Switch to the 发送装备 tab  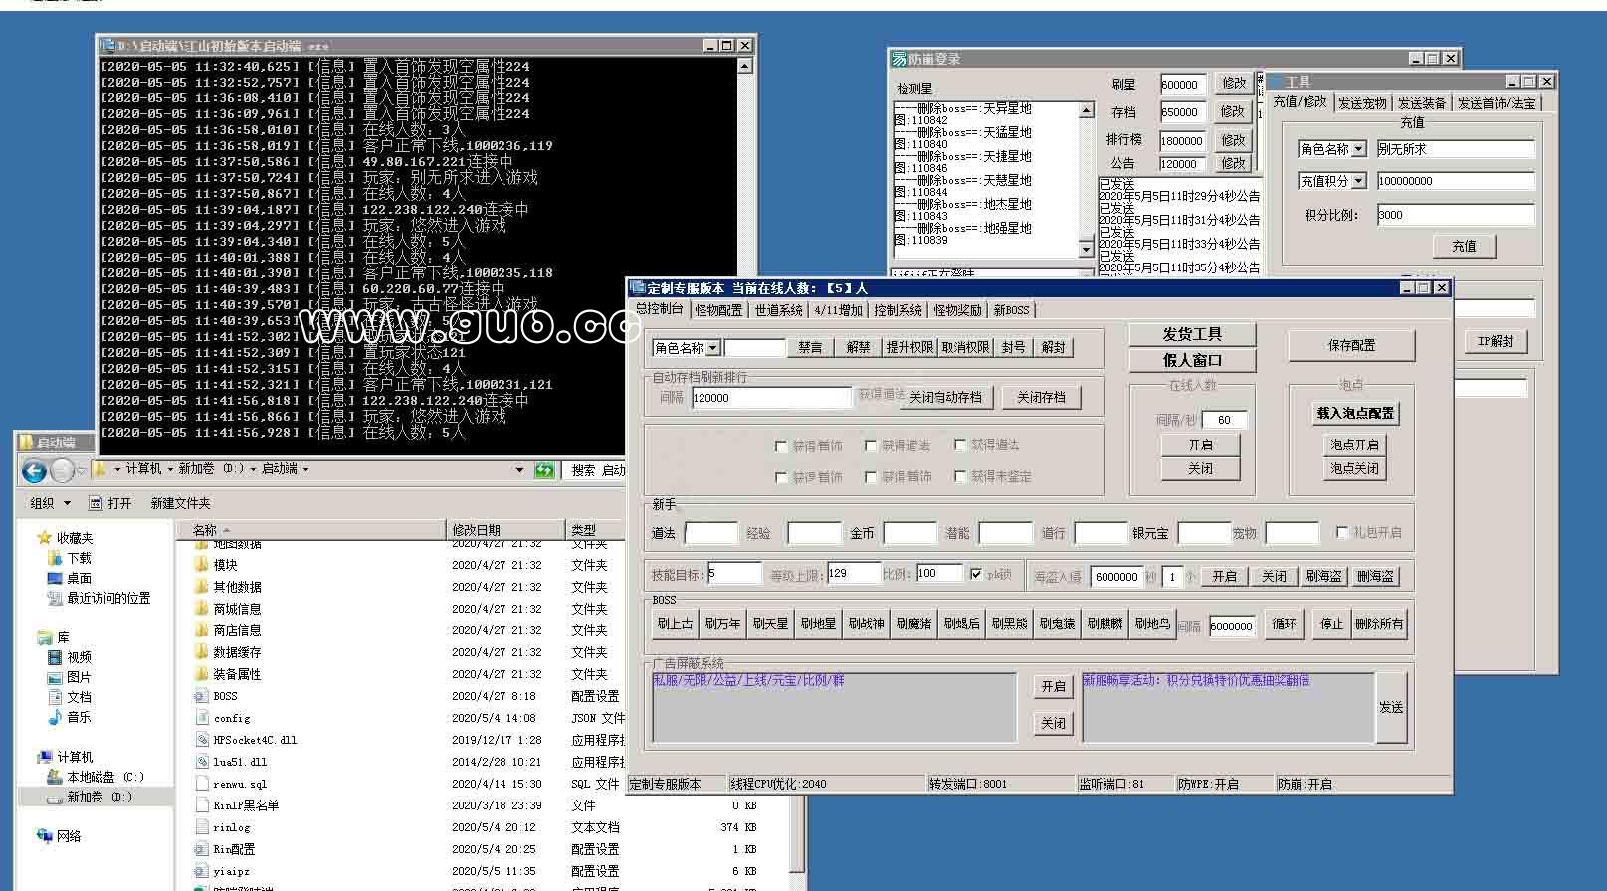coord(1421,103)
